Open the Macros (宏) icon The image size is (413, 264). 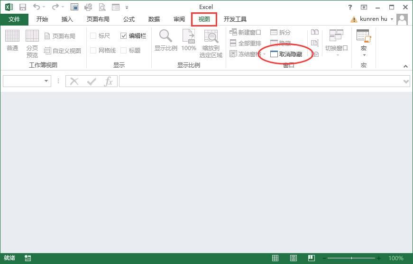click(363, 37)
